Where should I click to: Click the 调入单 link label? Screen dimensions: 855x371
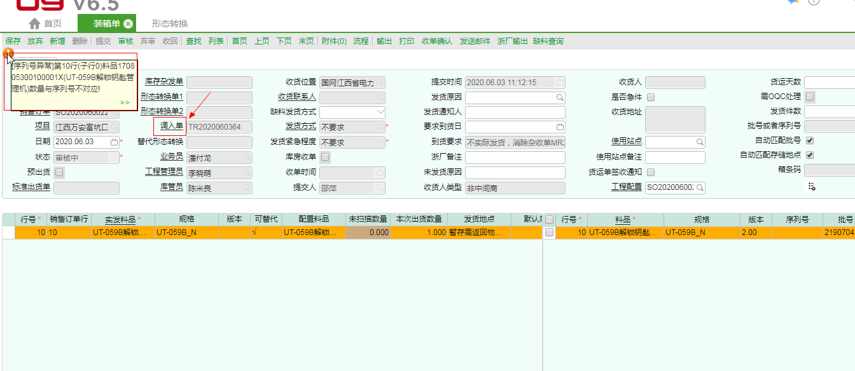(172, 126)
